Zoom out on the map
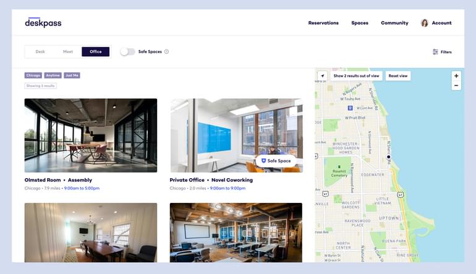476x274 pixels. pos(456,85)
